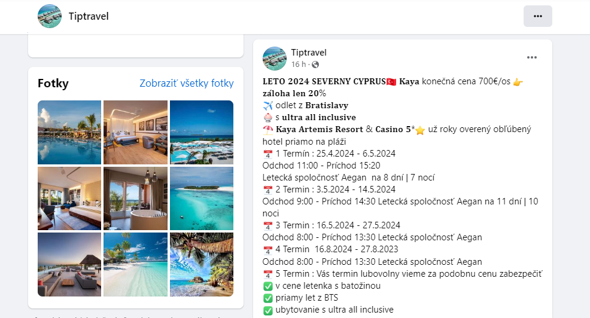Screen dimensions: 590x318
Task: Click the Tiptravel avatar on the post
Action: (274, 58)
